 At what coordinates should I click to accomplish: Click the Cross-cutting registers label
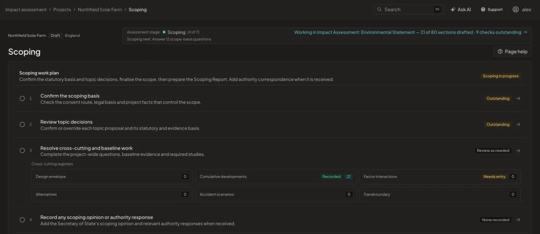52,164
